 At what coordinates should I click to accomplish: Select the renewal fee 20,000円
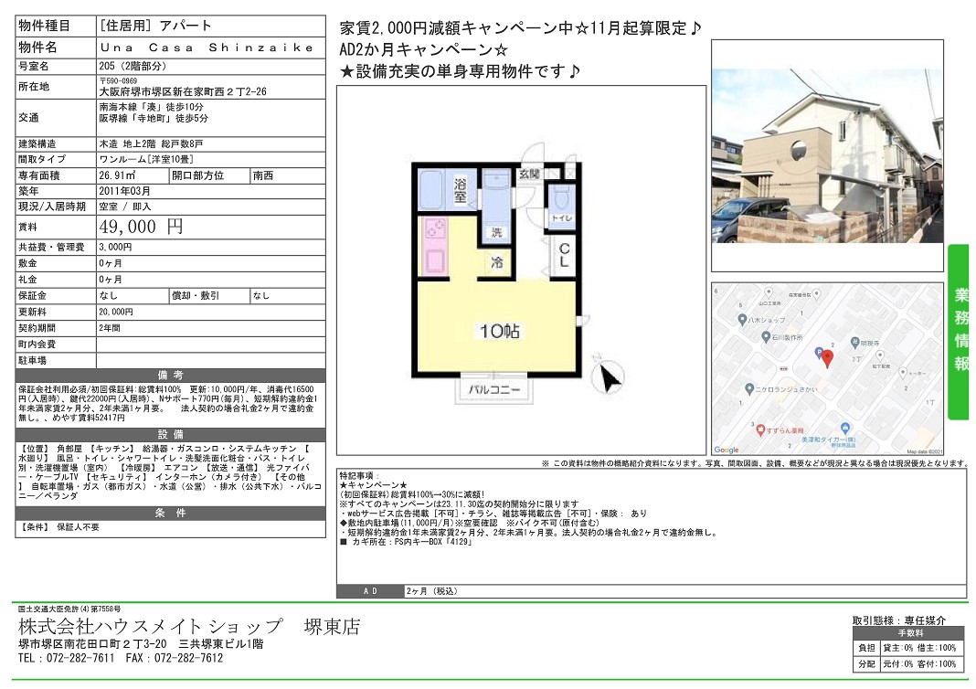click(x=116, y=312)
